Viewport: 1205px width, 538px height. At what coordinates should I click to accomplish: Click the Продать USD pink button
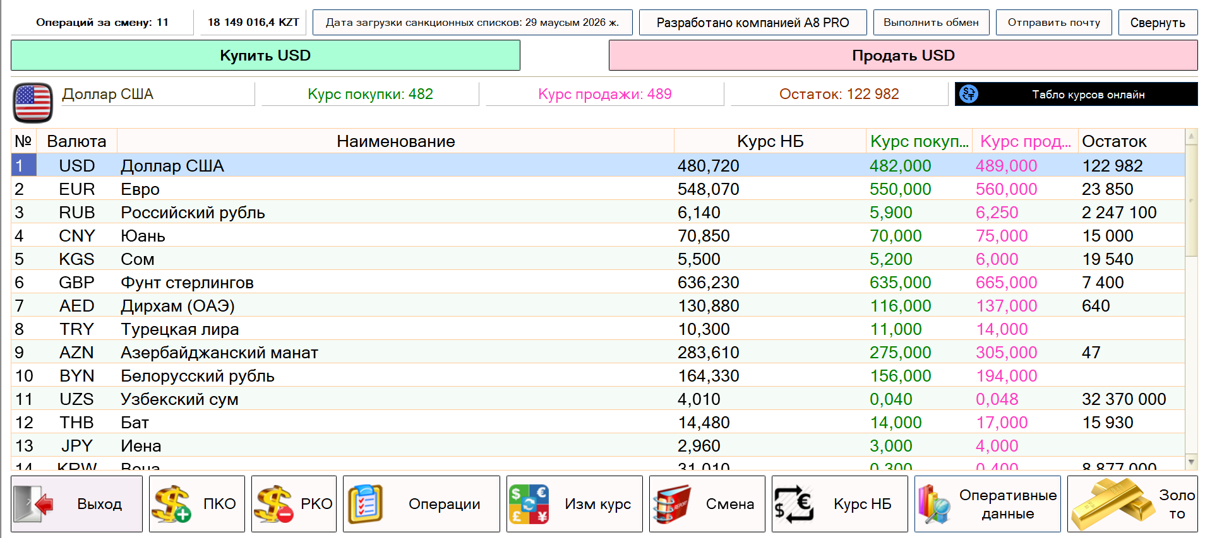903,56
